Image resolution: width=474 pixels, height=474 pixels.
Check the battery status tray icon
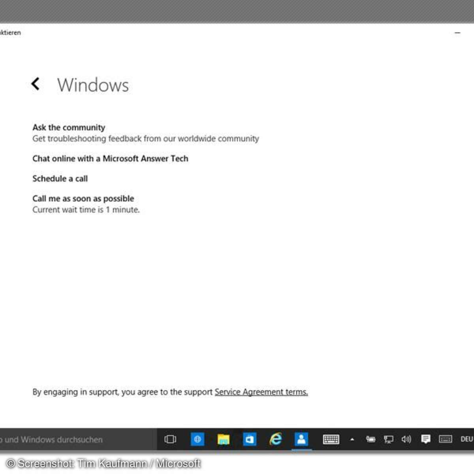pyautogui.click(x=371, y=439)
